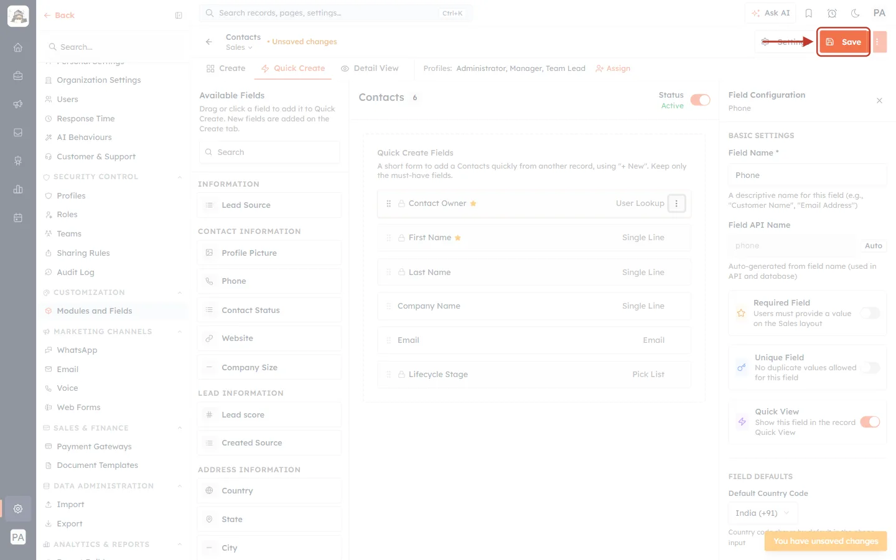Click the Back link in sidebar

(x=59, y=16)
